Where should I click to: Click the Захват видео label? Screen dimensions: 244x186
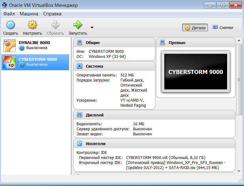click(89, 134)
